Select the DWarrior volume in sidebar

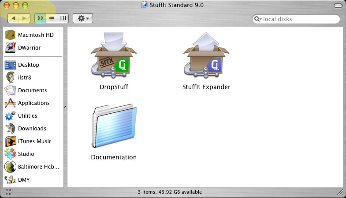click(x=29, y=47)
